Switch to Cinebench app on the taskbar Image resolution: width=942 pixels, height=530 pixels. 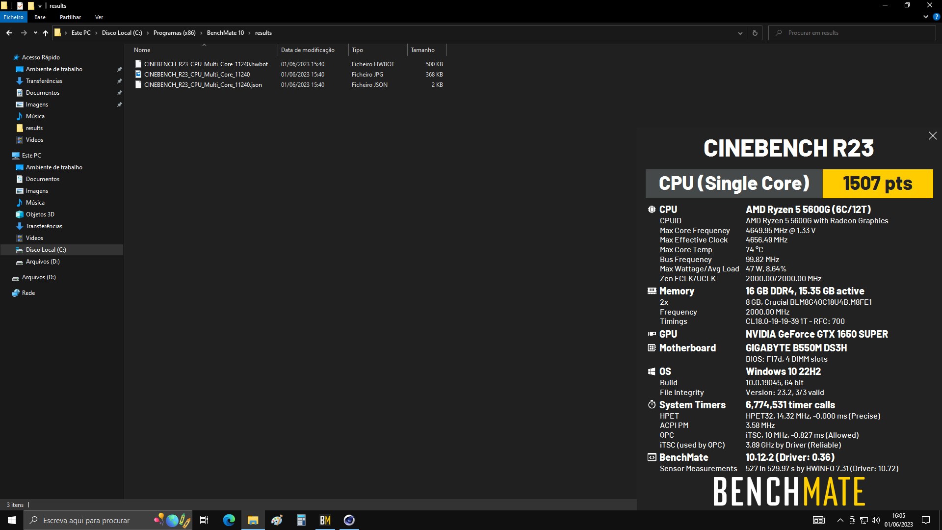coord(349,520)
